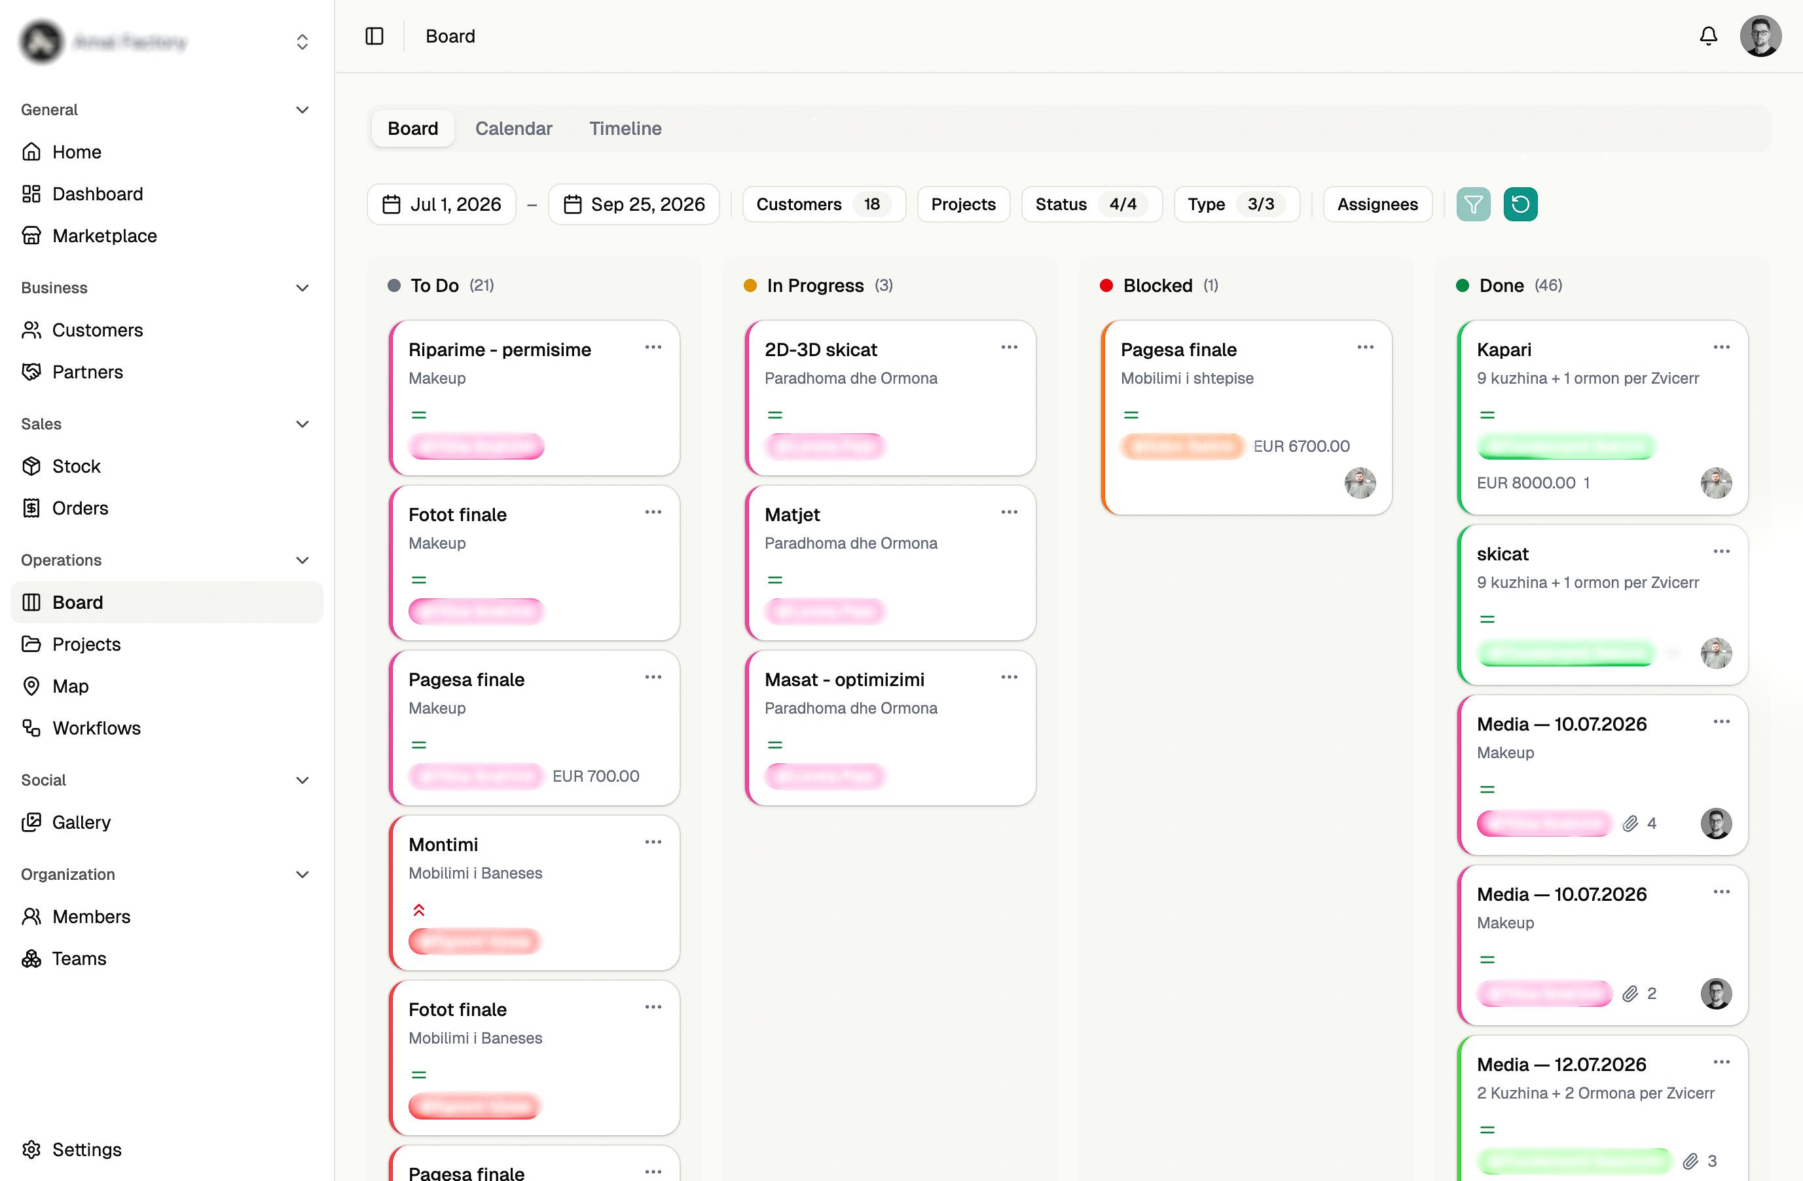The image size is (1803, 1181).
Task: Collapse the General sidebar section
Action: [x=302, y=110]
